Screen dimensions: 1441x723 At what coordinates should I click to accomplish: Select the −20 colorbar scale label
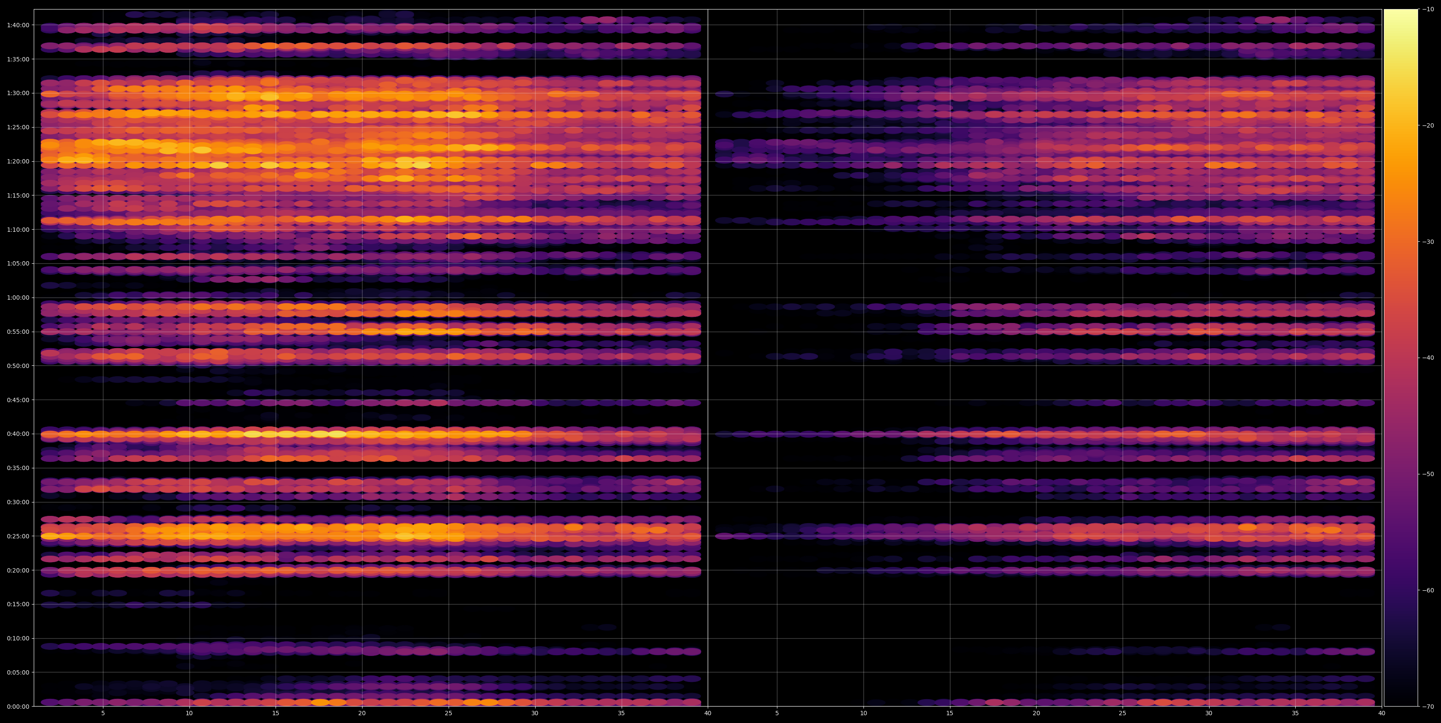coord(1428,125)
